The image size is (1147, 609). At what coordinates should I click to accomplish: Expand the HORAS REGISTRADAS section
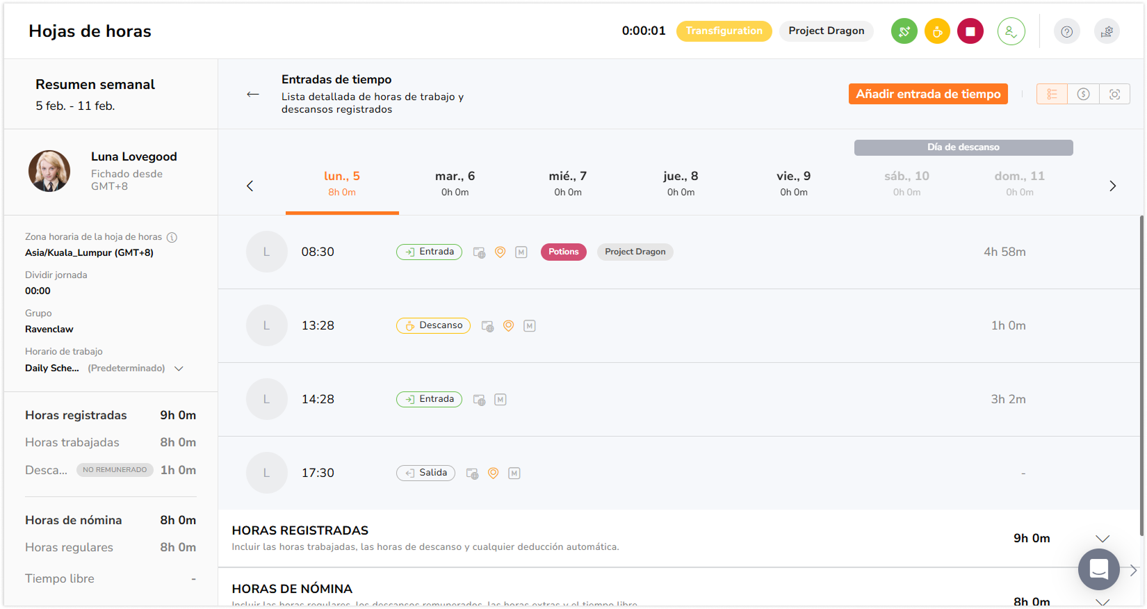click(x=1102, y=539)
